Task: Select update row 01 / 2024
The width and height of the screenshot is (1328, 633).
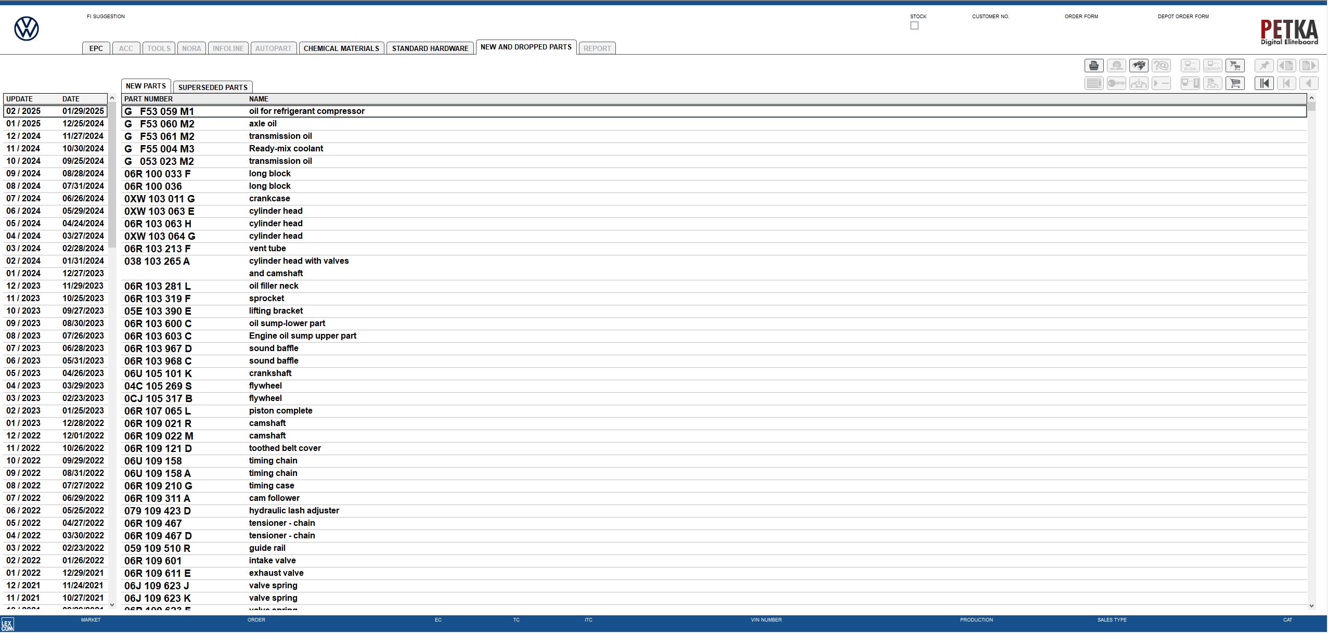Action: pyautogui.click(x=55, y=274)
